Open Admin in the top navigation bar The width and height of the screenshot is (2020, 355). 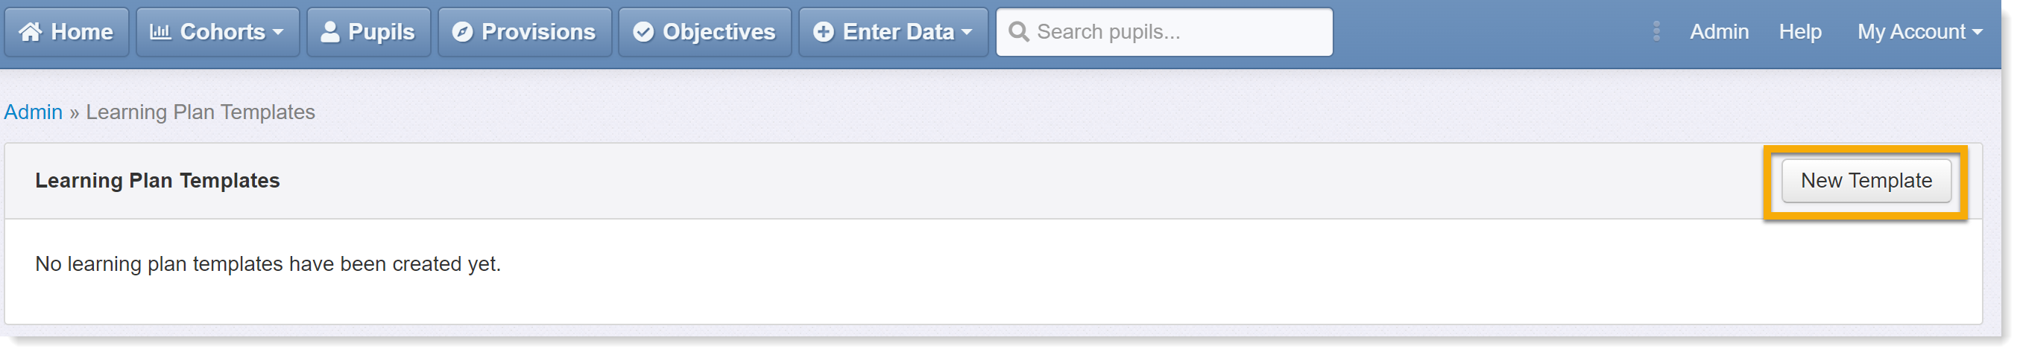pyautogui.click(x=1719, y=32)
